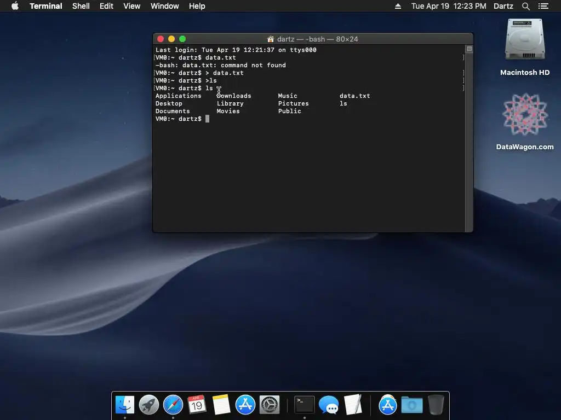This screenshot has height=420, width=561.
Task: Click 'Applications' in the ls output
Action: point(178,96)
